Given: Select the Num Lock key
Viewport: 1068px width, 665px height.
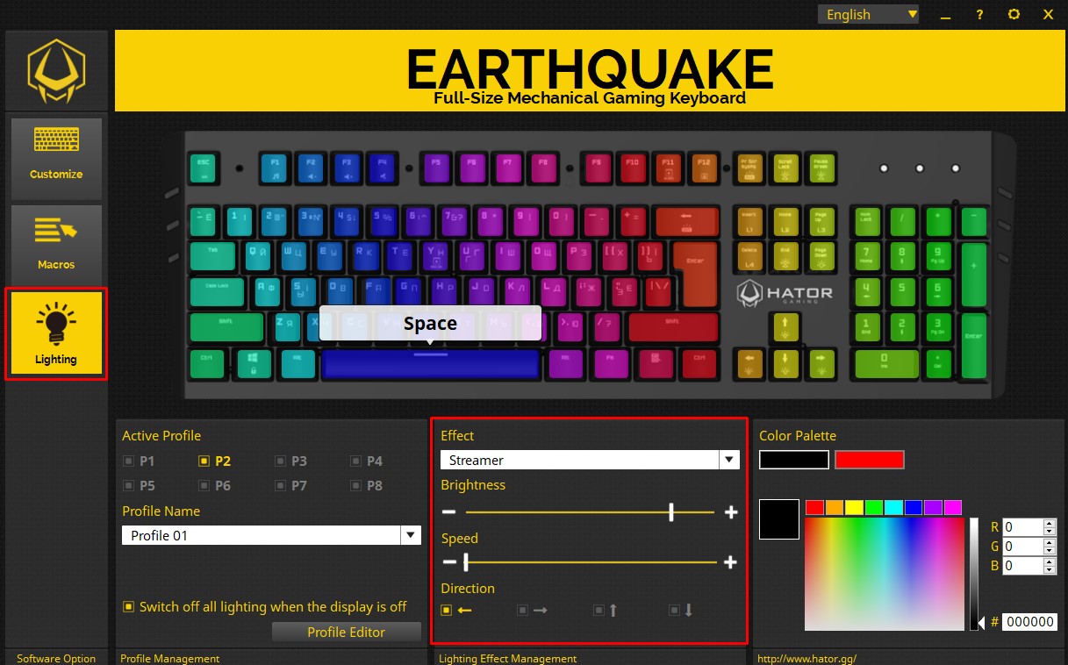Looking at the screenshot, I should pos(867,220).
